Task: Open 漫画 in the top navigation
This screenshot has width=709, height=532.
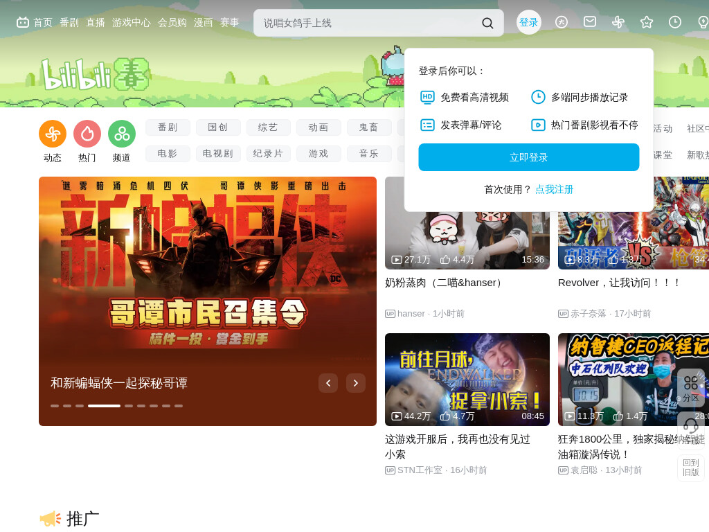Action: (203, 23)
